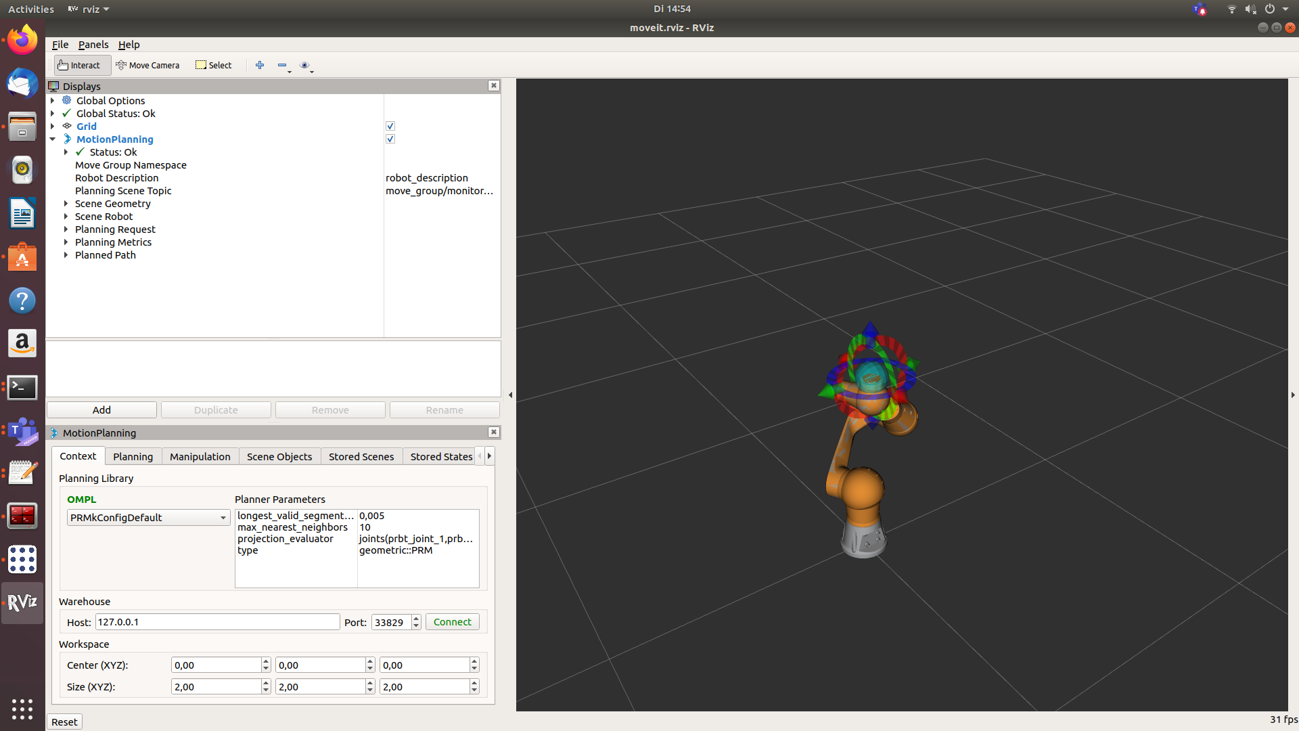
Task: Open Firefox from the dock
Action: 22,40
